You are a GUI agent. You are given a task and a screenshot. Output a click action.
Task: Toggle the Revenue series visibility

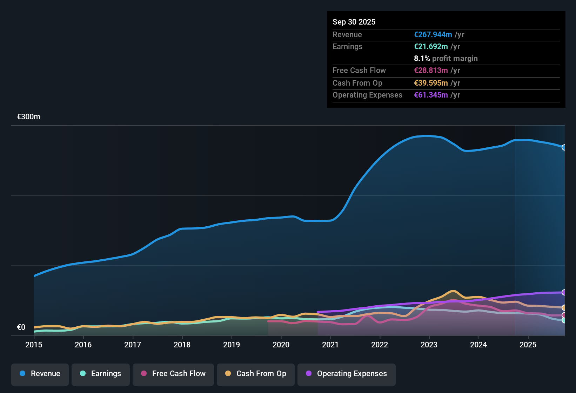coord(40,374)
